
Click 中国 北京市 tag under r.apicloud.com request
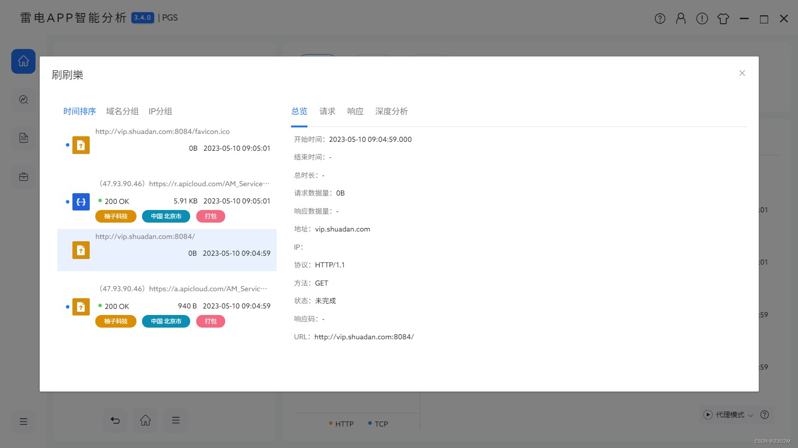tap(166, 217)
